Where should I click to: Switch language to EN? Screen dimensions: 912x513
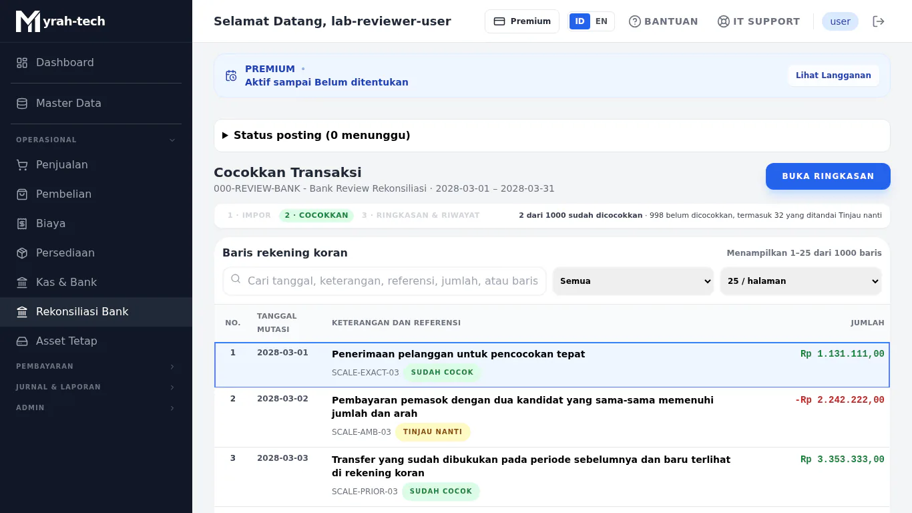(602, 21)
